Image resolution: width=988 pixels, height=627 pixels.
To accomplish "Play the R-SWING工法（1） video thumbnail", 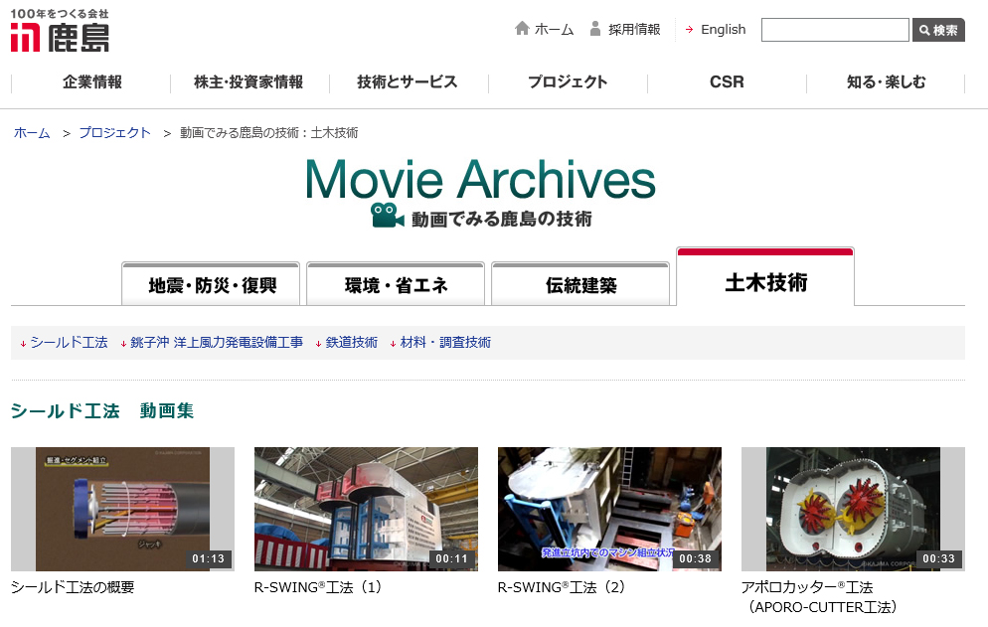I will pyautogui.click(x=366, y=509).
